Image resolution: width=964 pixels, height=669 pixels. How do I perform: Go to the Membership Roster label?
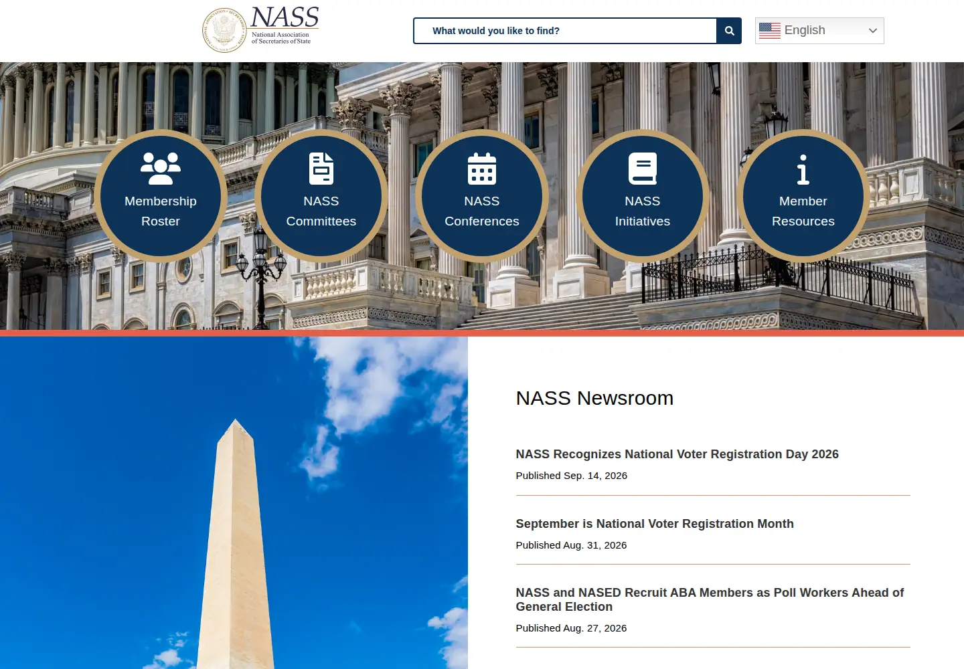pyautogui.click(x=161, y=211)
